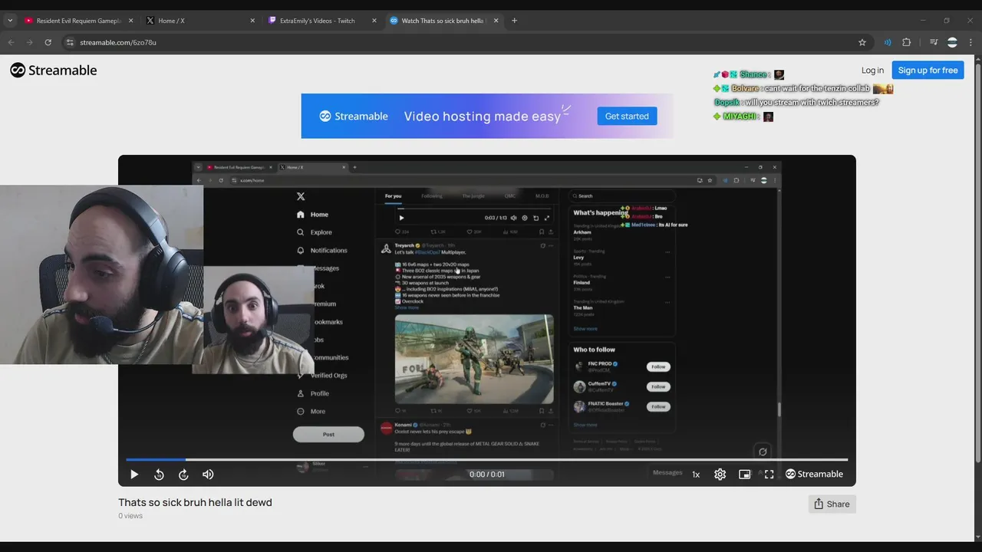Open the player settings gear
This screenshot has height=552, width=982.
(x=720, y=475)
